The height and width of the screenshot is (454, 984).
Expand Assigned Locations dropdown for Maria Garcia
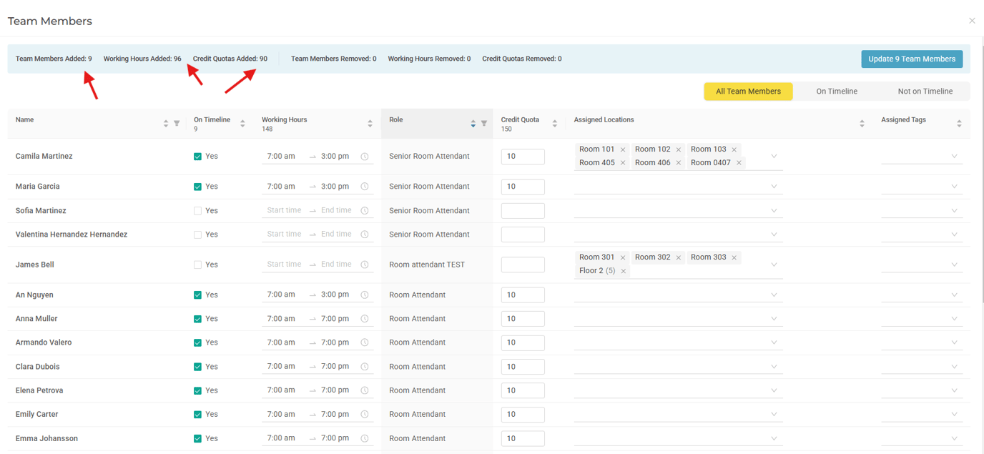coord(773,187)
